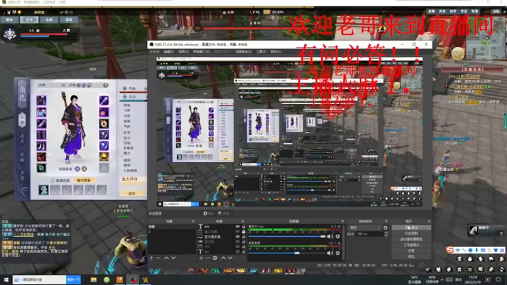507x285 pixels.
Task: Open Sogou toolbox grid icon
Action: [x=501, y=250]
